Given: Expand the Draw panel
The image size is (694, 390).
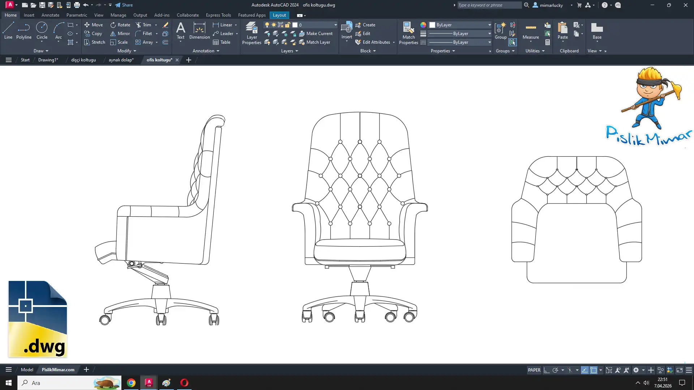Looking at the screenshot, I should [x=41, y=51].
